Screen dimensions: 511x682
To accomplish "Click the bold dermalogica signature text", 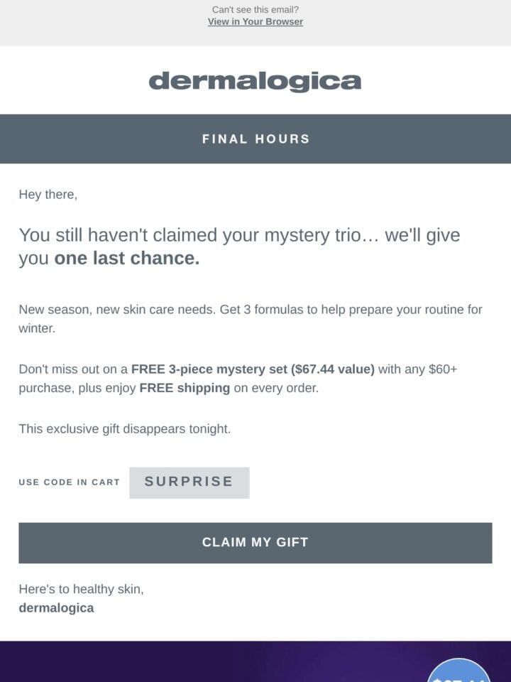I will (x=56, y=608).
